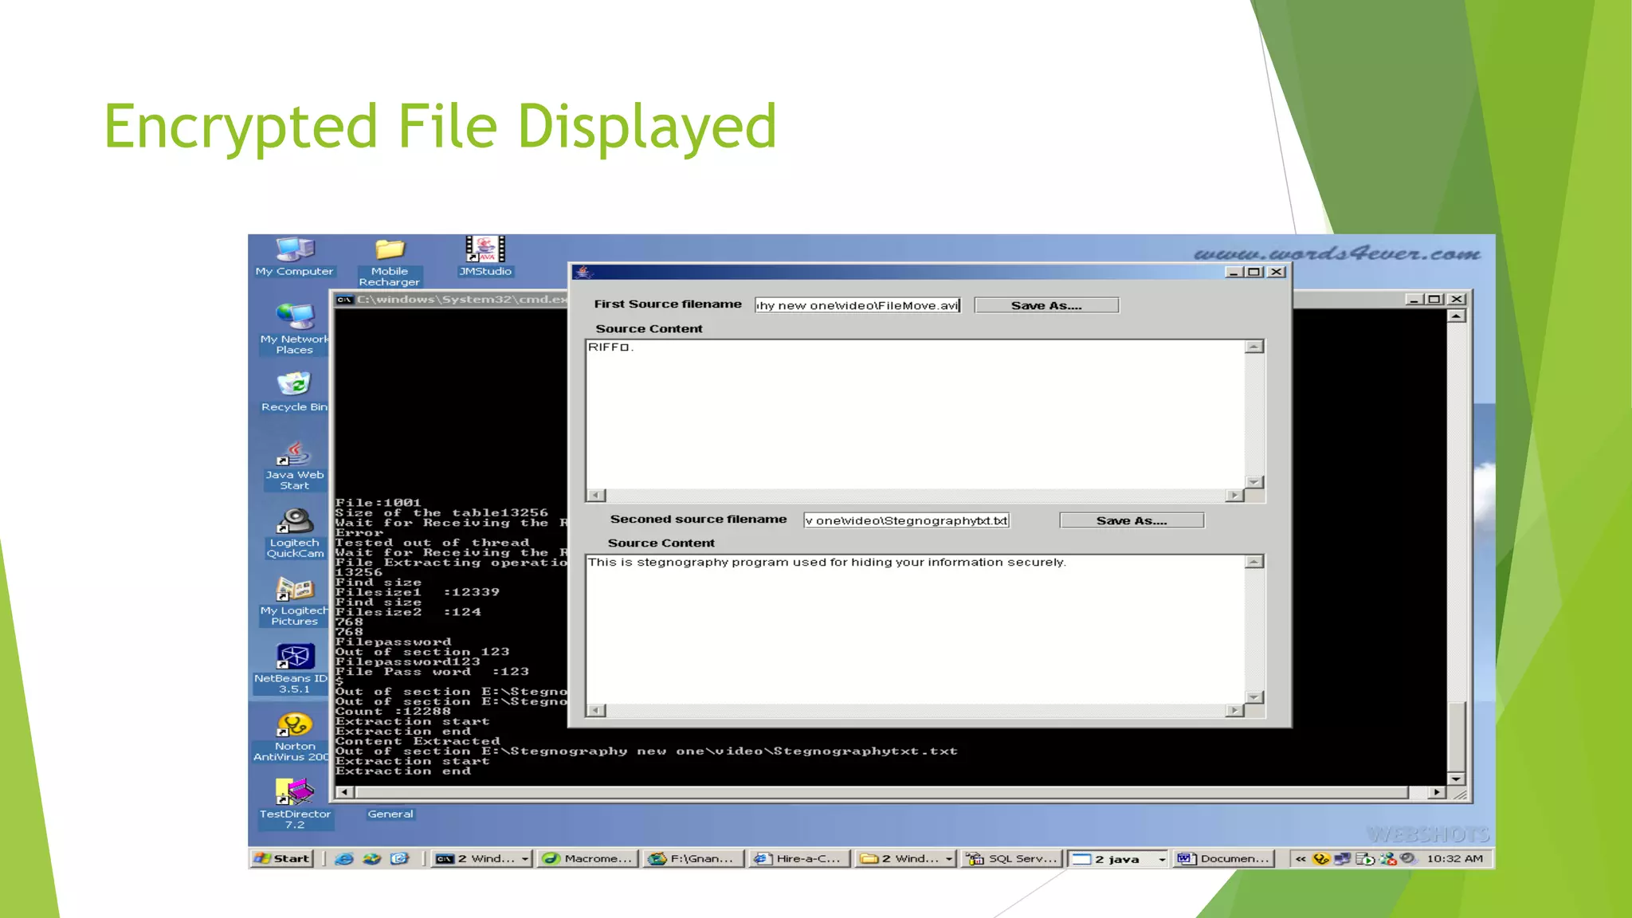Click the first yellow system tray icon
This screenshot has width=1632, height=918.
pyautogui.click(x=1321, y=858)
